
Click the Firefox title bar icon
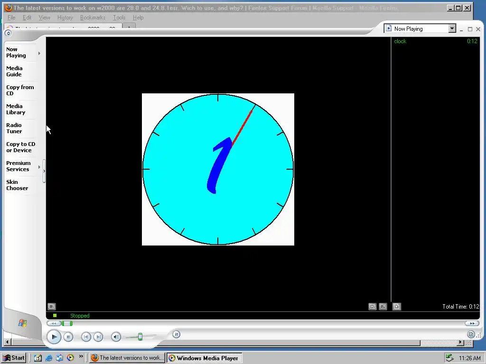9,8
